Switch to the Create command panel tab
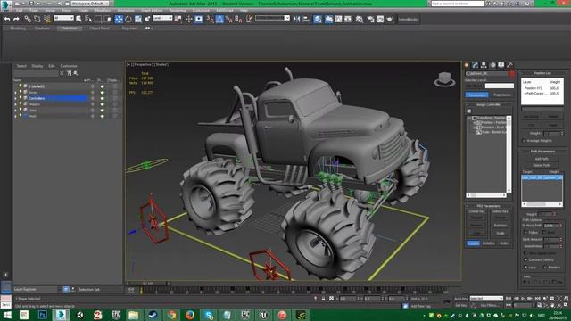Viewport: 571px width, 321px height. click(x=467, y=65)
